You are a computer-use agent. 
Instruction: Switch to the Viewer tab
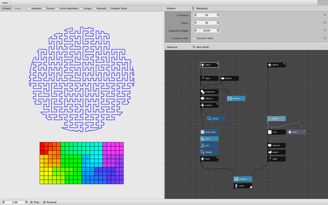(x=7, y=9)
